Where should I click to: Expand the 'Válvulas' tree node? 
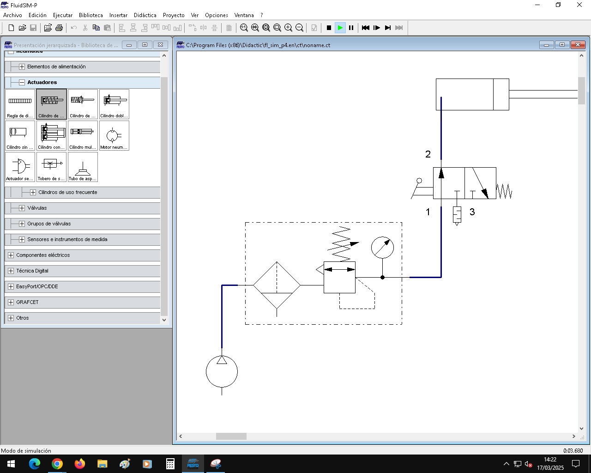(x=22, y=208)
